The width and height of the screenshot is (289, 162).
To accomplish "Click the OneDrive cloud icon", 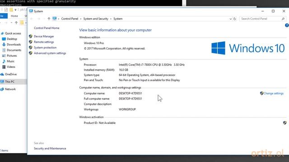I will tap(2, 74).
